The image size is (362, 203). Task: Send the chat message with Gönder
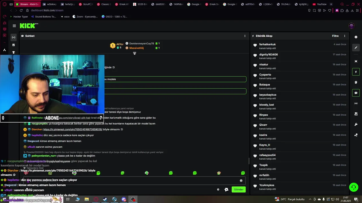(x=238, y=189)
